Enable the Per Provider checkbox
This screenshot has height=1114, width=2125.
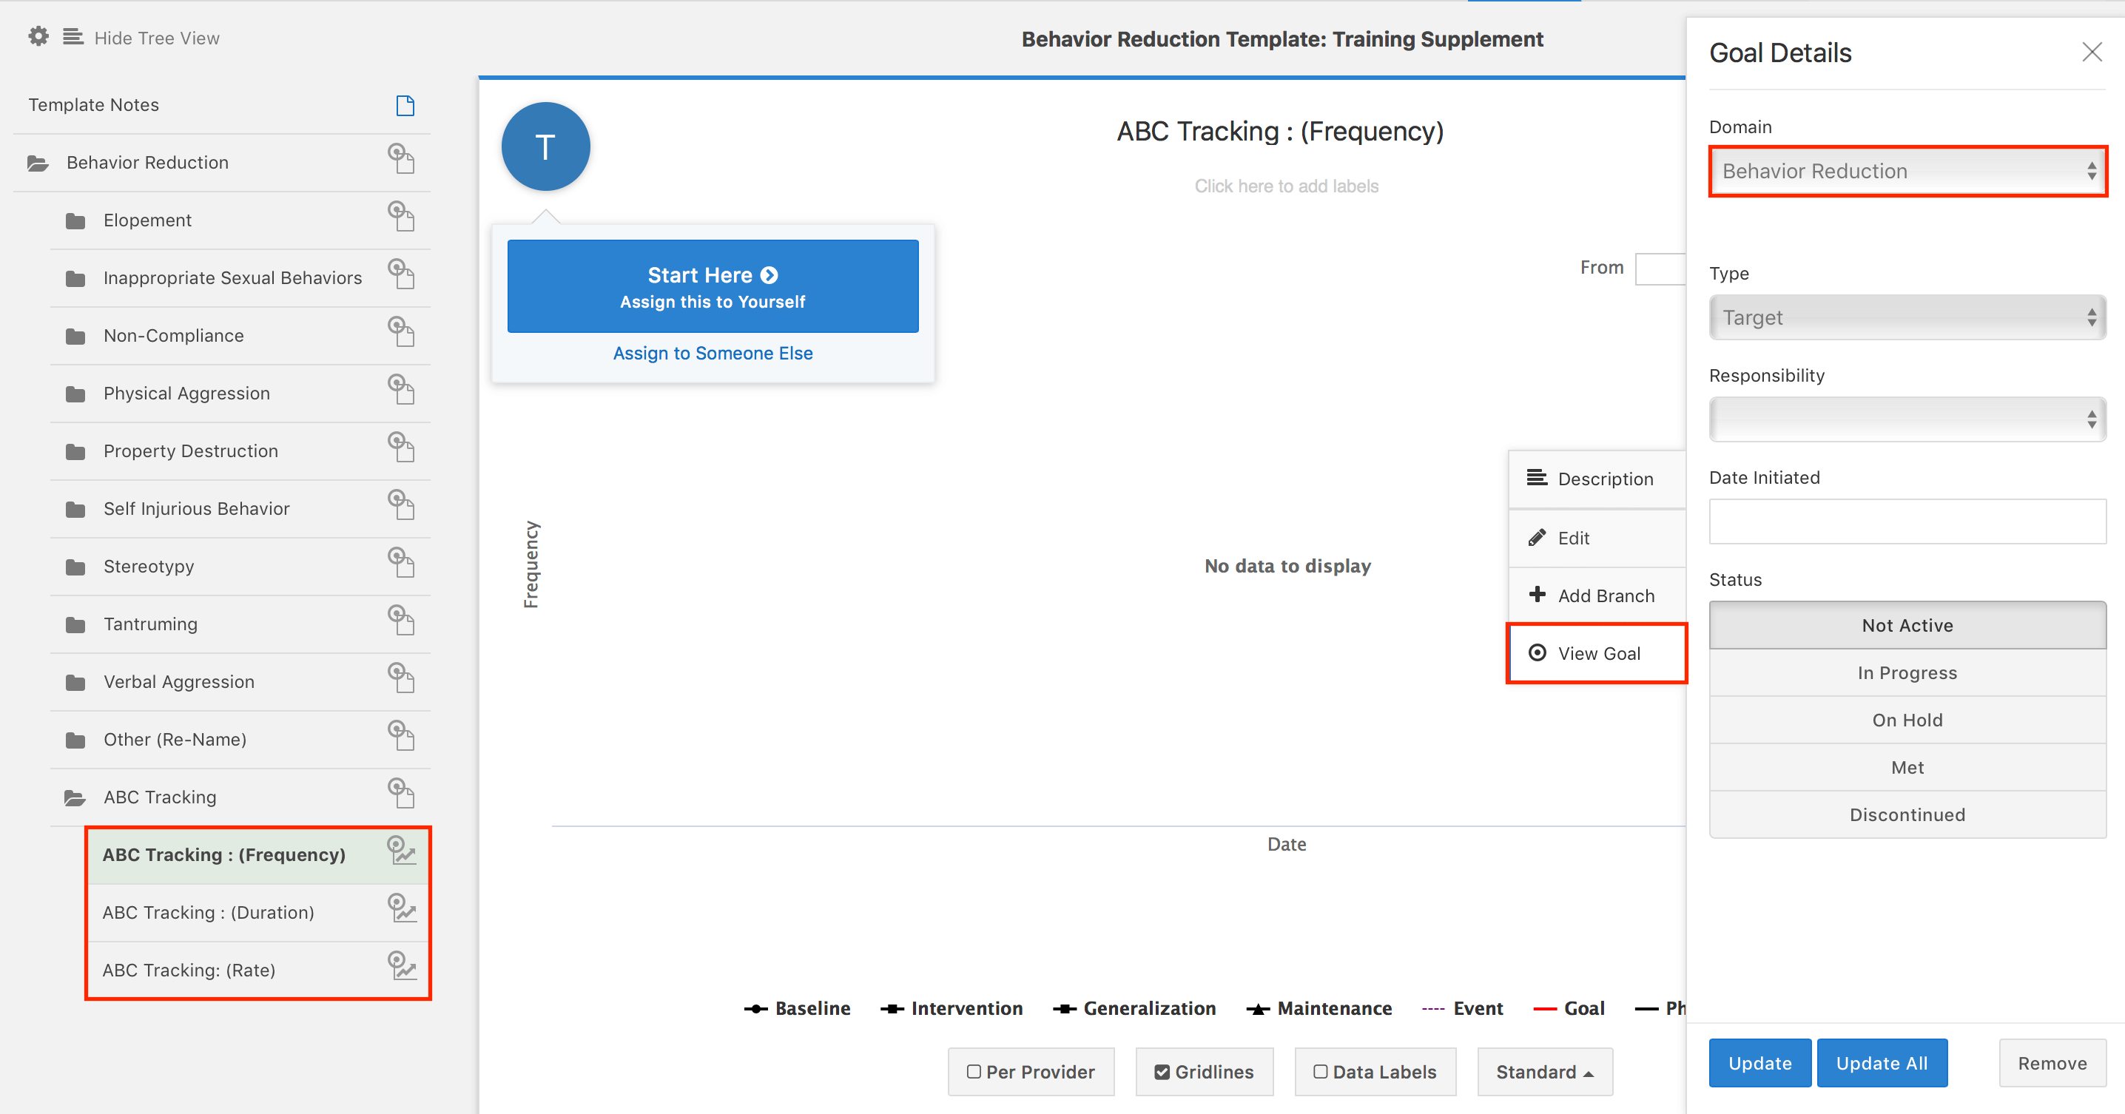[974, 1072]
